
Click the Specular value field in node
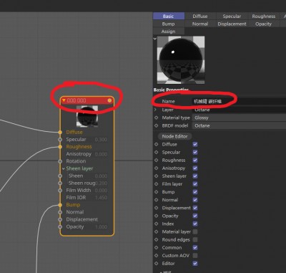[x=101, y=140]
